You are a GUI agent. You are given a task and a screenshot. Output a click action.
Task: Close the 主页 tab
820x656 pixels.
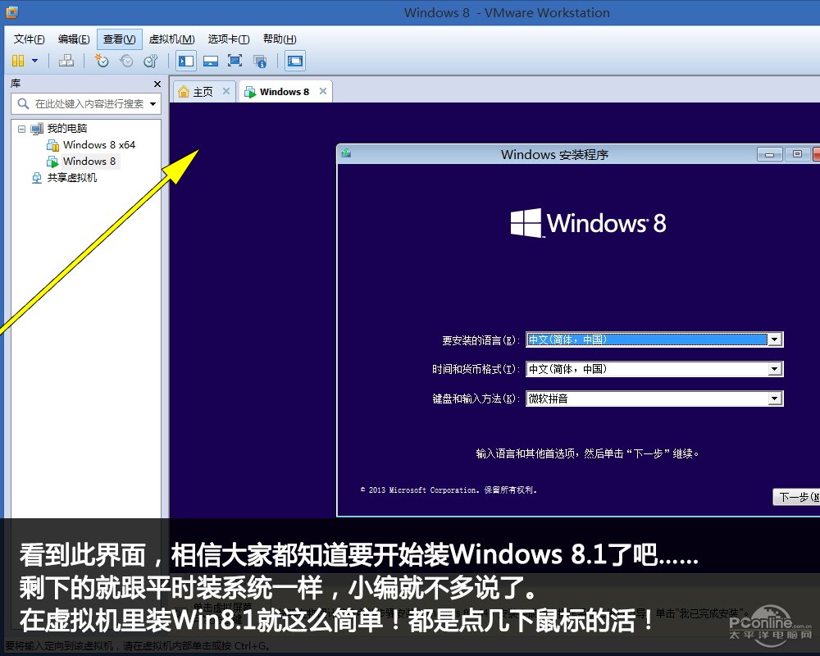click(x=226, y=91)
